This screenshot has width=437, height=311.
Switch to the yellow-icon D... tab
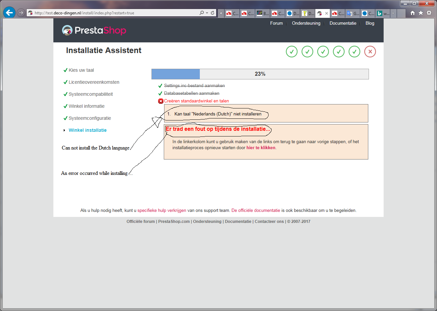click(x=308, y=13)
